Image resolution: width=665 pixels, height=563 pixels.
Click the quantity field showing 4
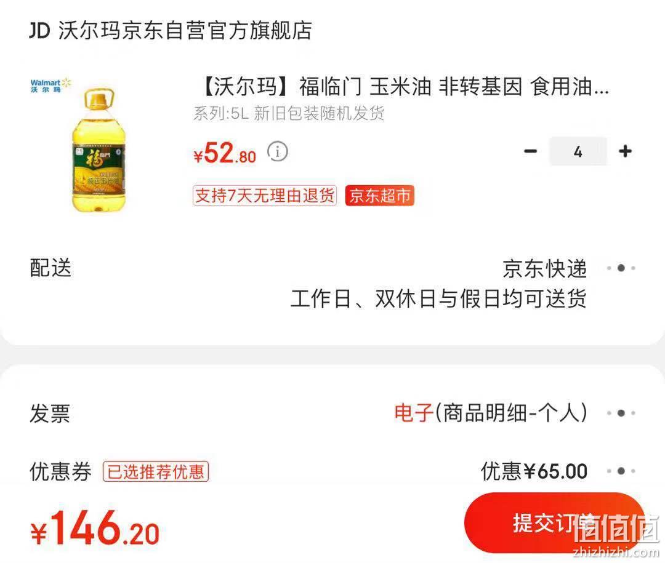tap(578, 151)
